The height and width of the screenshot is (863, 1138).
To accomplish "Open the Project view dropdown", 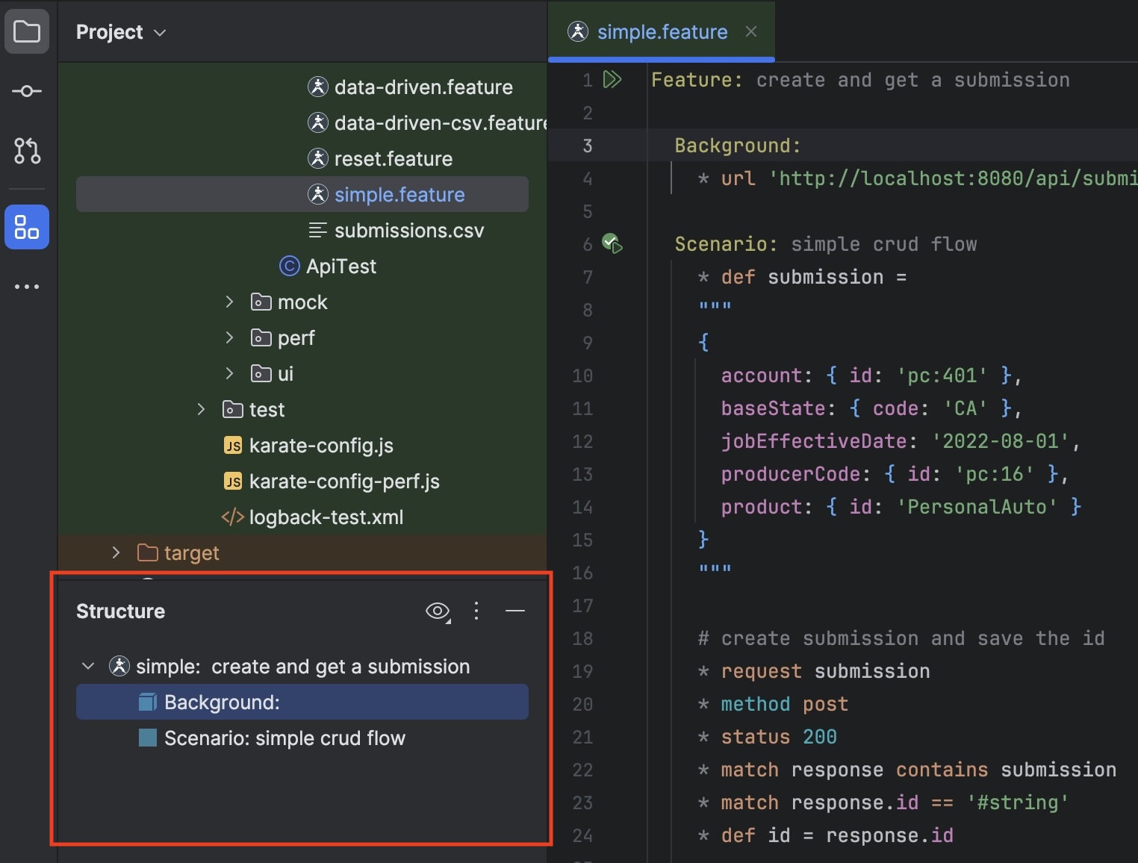I will (x=120, y=32).
